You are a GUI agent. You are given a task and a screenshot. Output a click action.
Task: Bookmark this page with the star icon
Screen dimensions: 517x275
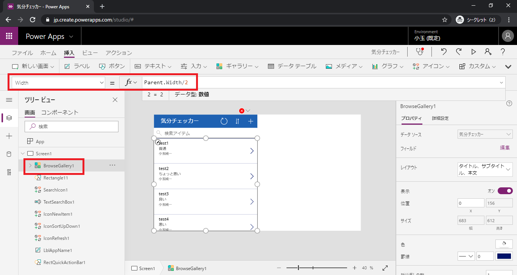pyautogui.click(x=445, y=20)
